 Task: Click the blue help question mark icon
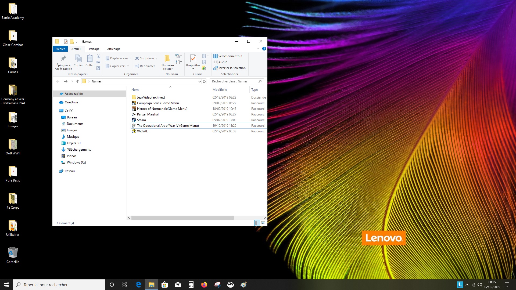point(264,49)
